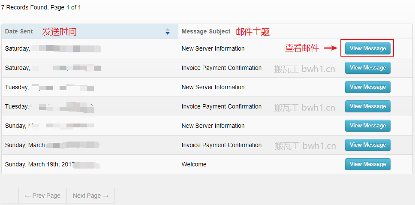Screen dimensions: 415x205
Task: Click the Welcome subject text
Action: coord(194,164)
